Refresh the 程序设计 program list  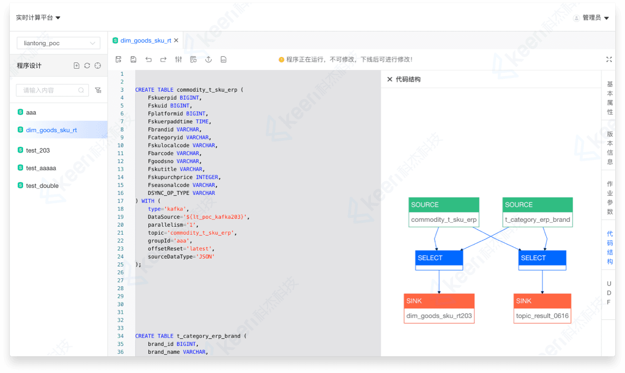(x=87, y=66)
